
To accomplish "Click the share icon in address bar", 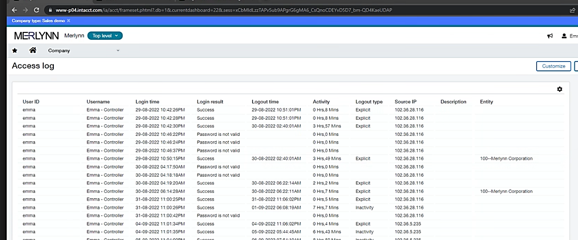I will click(572, 10).
